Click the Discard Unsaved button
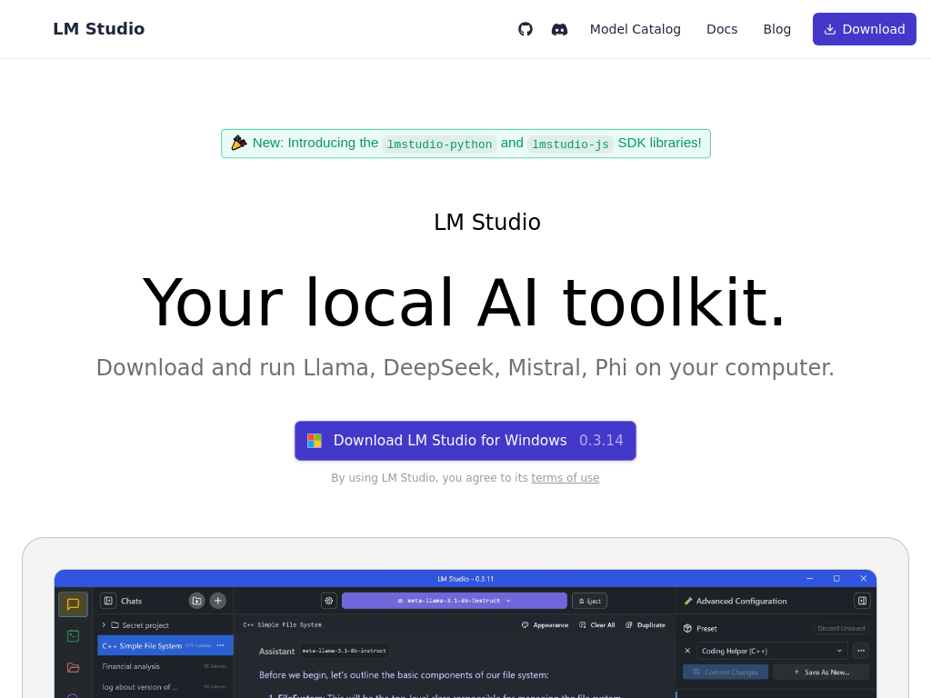 (x=841, y=628)
